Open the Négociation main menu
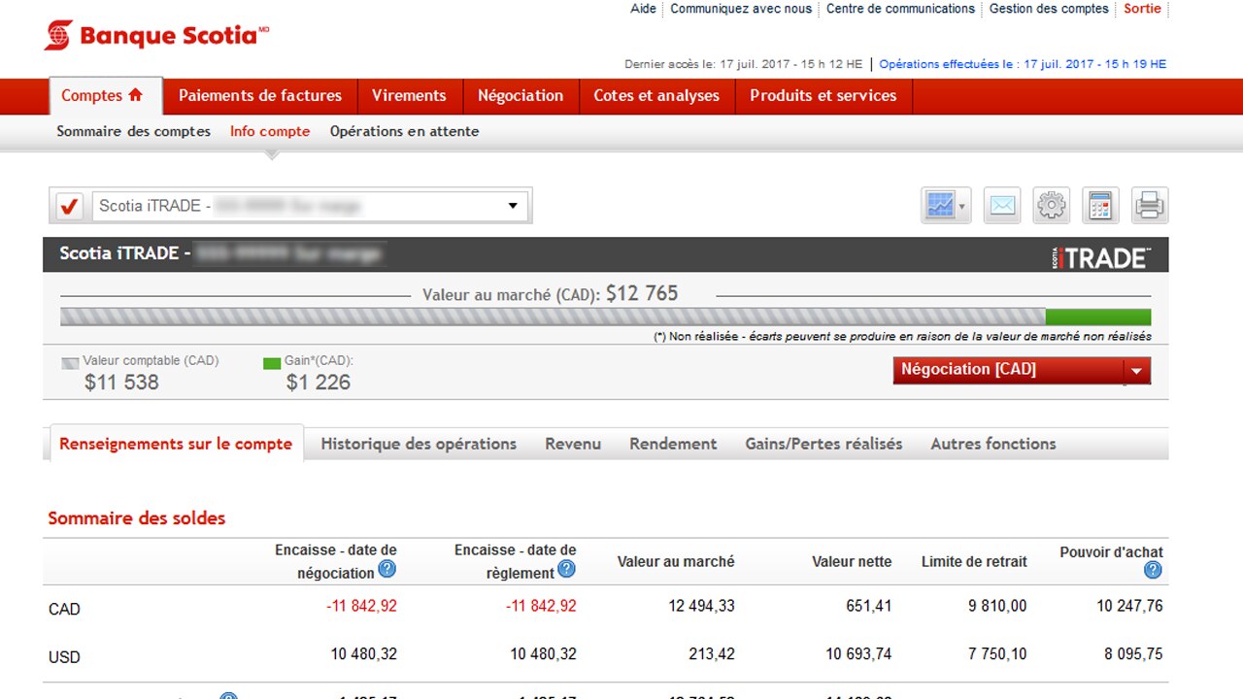The height and width of the screenshot is (699, 1243). [521, 95]
